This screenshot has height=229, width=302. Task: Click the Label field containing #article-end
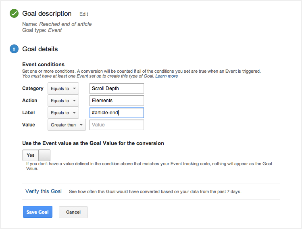[x=117, y=113]
